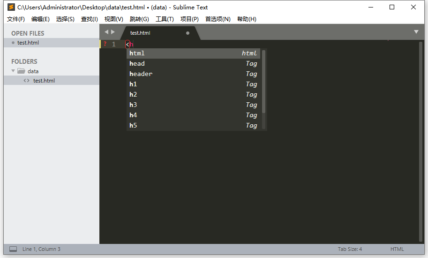
Task: Open the 项目(P) menu
Action: [189, 19]
